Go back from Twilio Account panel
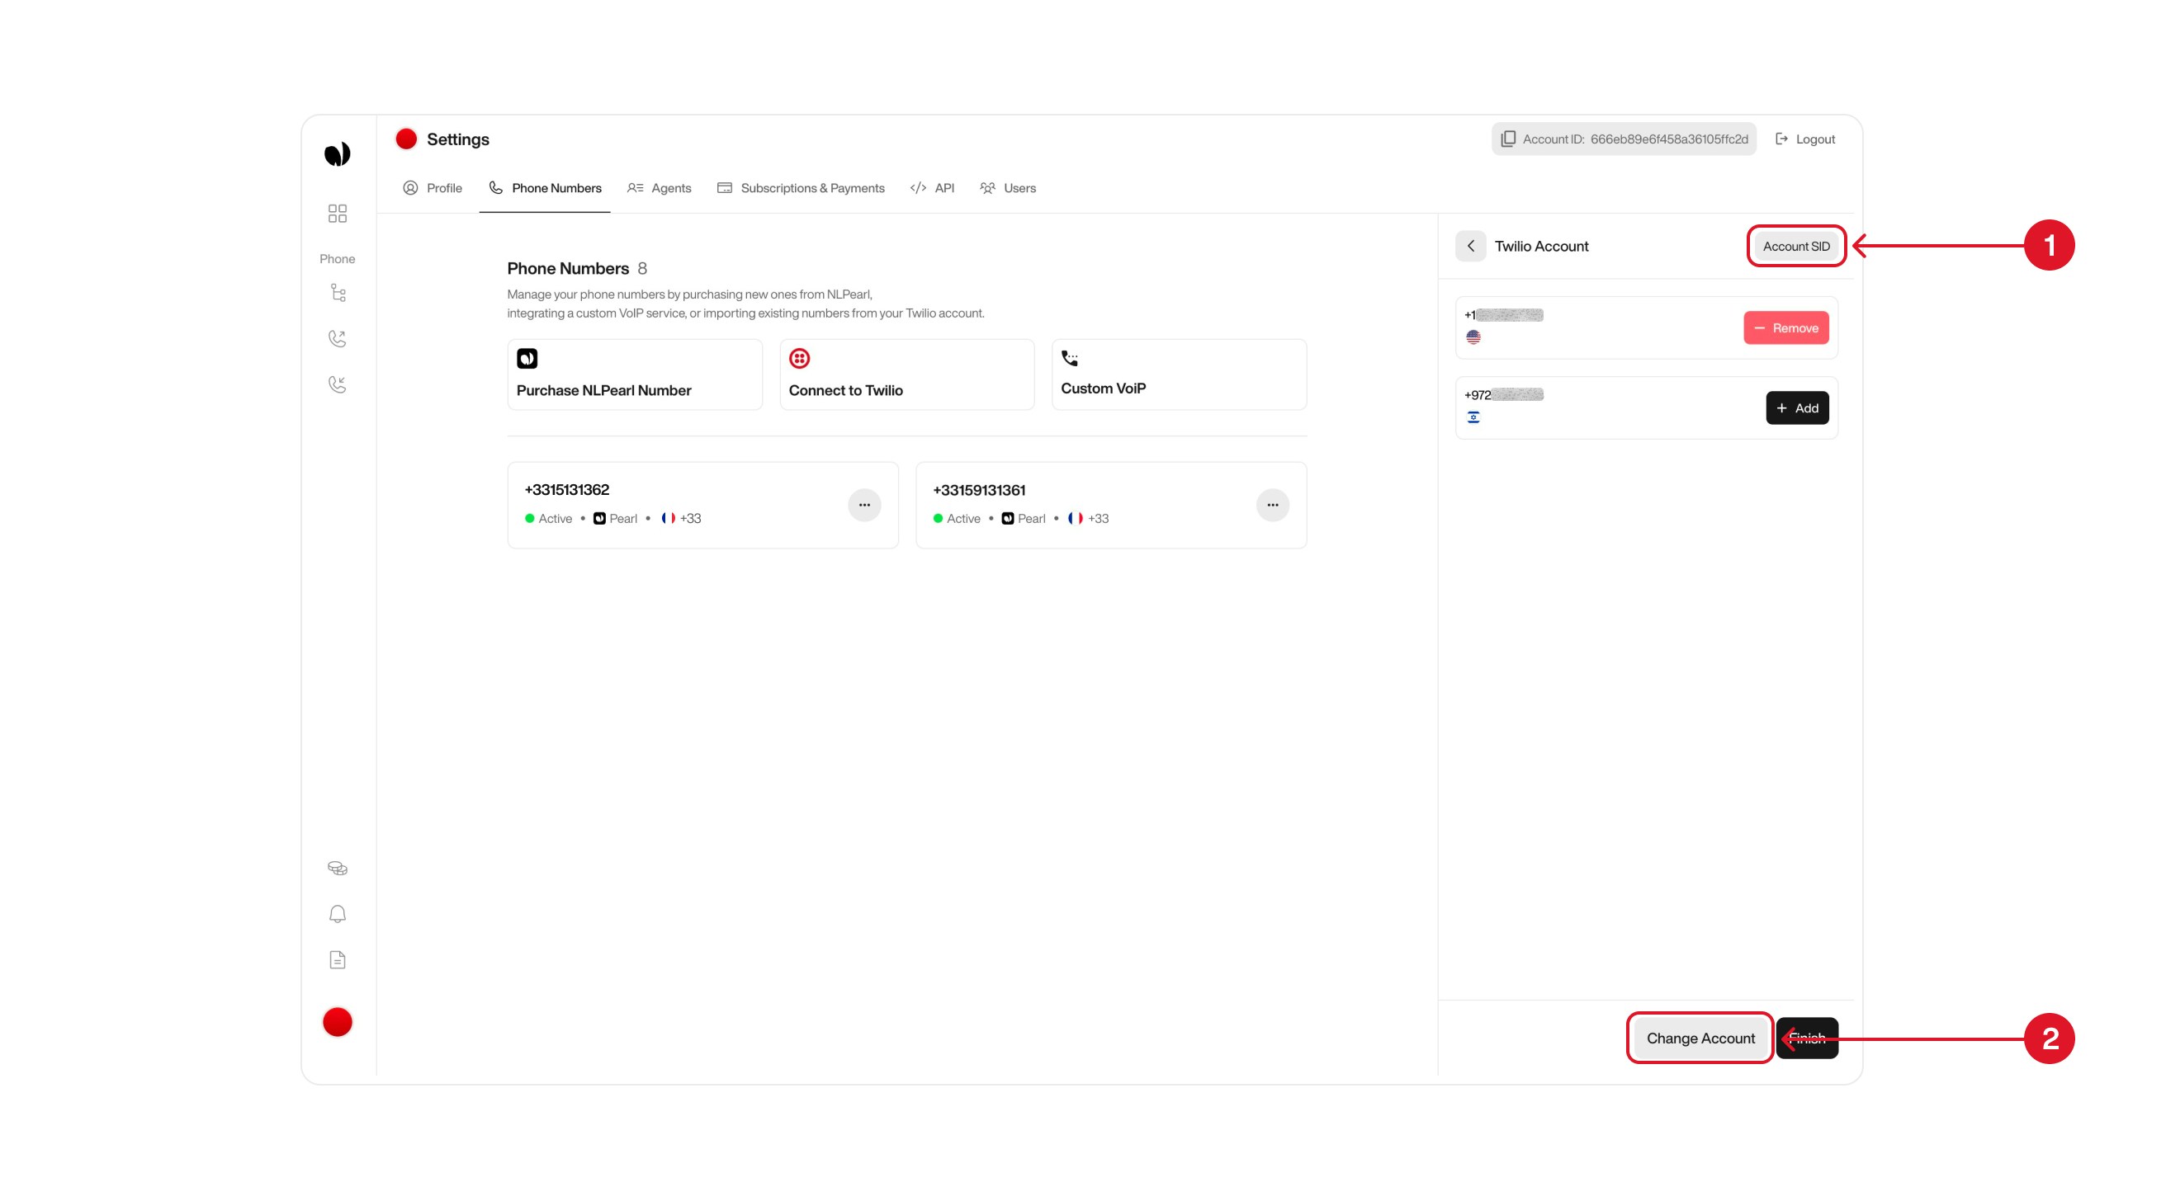The width and height of the screenshot is (2166, 1201). pos(1471,246)
